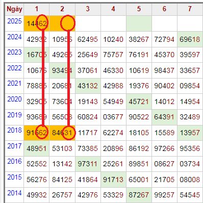Select cell 73385 in the 2017 row
Viewport: 203px width, 203px height.
point(88,148)
